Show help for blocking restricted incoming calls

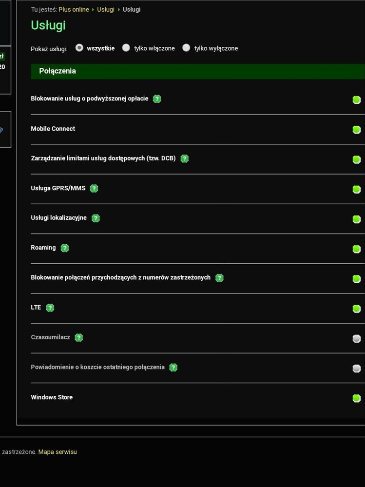(219, 278)
